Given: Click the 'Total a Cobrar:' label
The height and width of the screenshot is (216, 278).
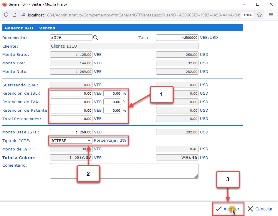Looking at the screenshot, I should [x=19, y=158].
